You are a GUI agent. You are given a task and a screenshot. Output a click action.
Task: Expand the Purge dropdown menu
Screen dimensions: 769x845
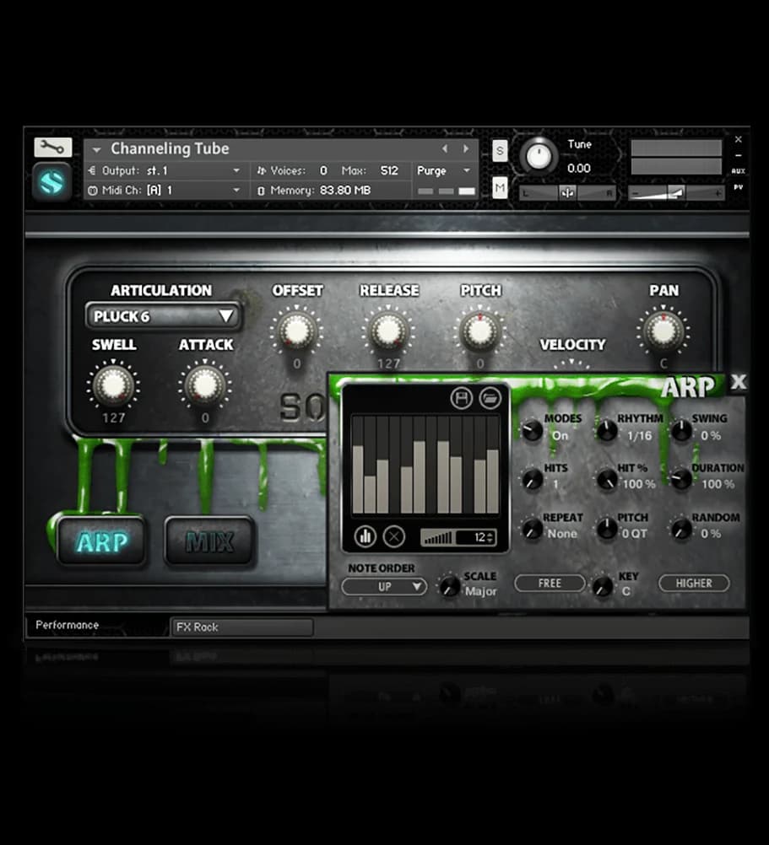click(443, 170)
